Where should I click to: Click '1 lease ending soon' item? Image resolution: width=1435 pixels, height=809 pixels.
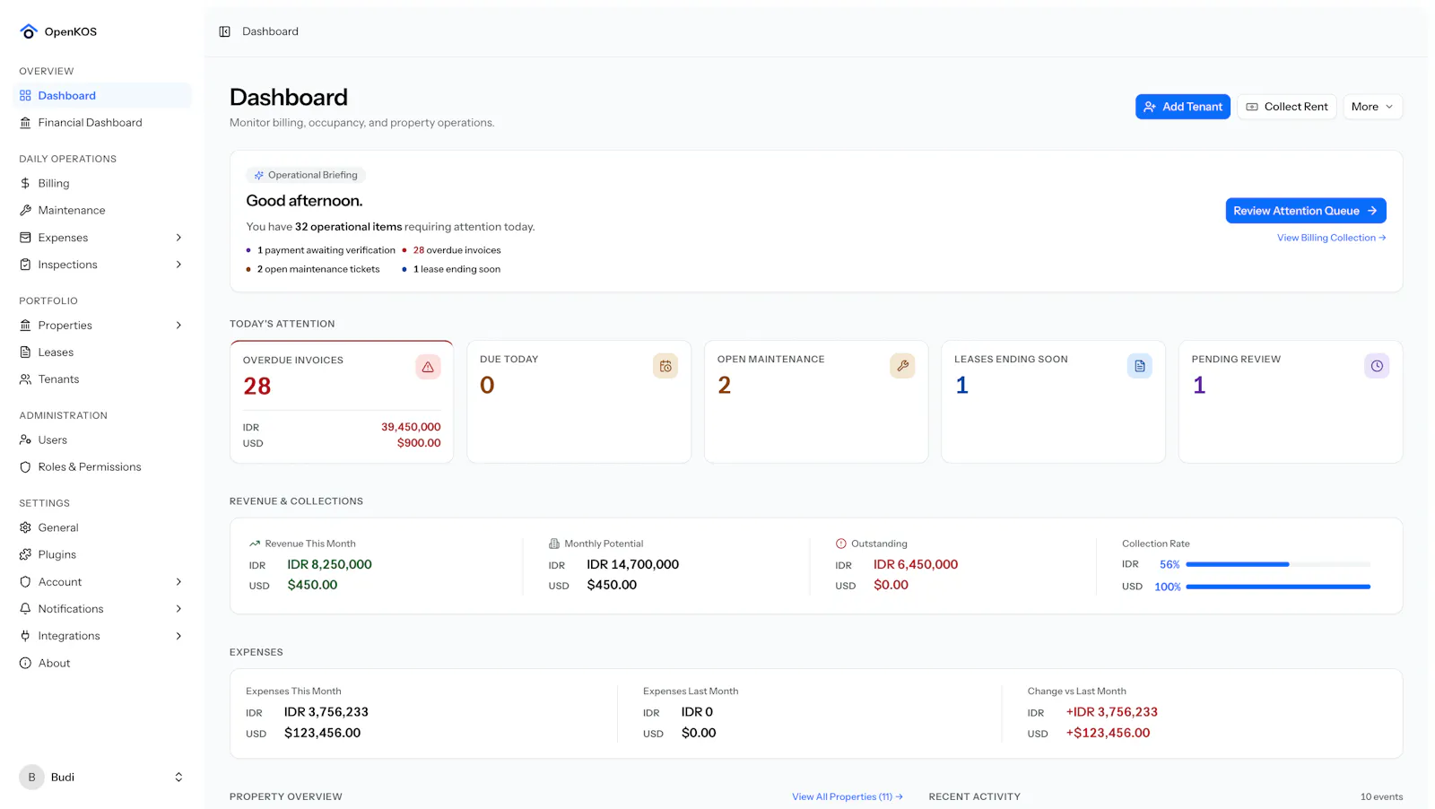coord(457,269)
